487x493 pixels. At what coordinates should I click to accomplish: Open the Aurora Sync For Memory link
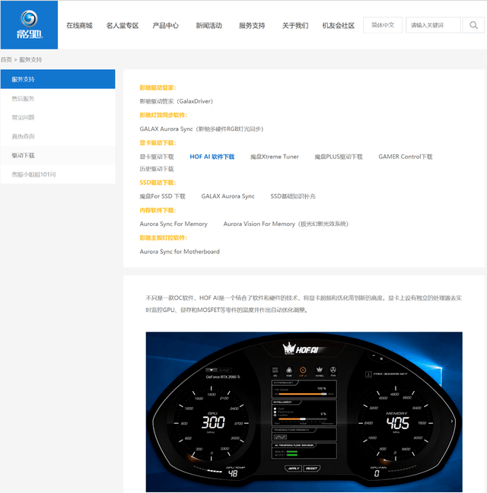pos(173,224)
